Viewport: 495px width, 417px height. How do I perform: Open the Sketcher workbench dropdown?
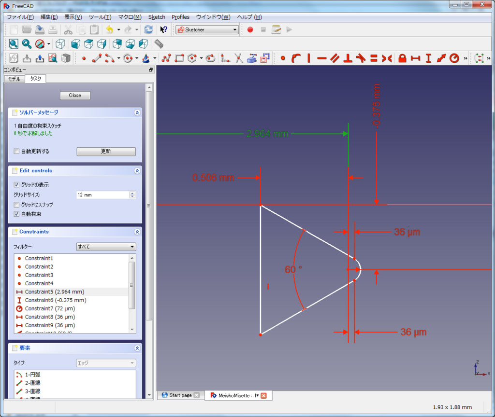click(207, 29)
